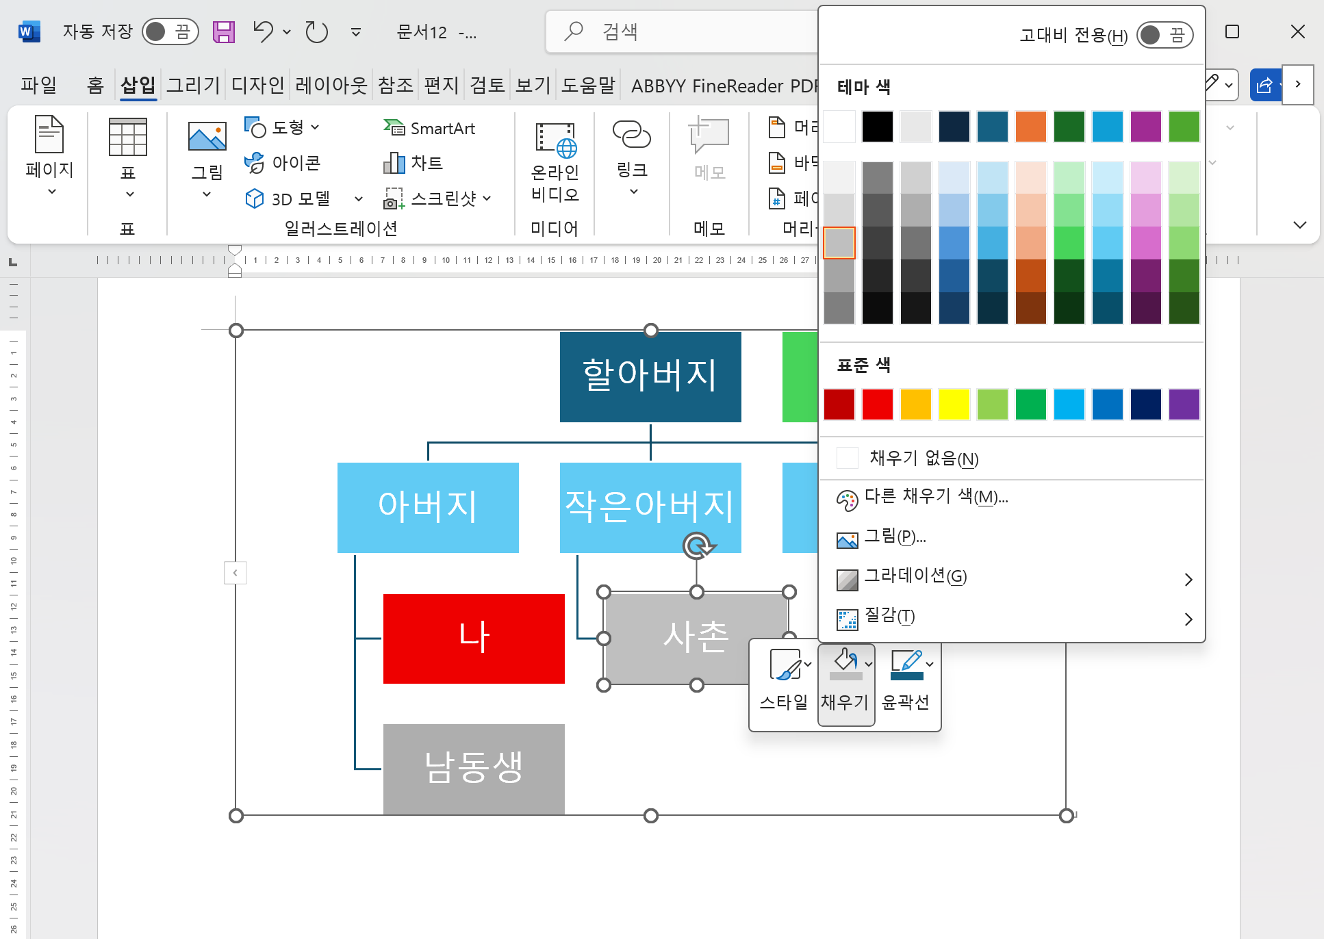This screenshot has width=1324, height=939.
Task: Open the 디자인 ribbon tab
Action: click(x=257, y=85)
